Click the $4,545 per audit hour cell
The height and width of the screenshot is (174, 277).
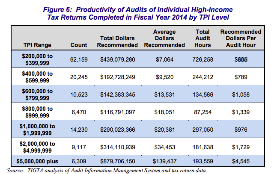[x=241, y=162]
